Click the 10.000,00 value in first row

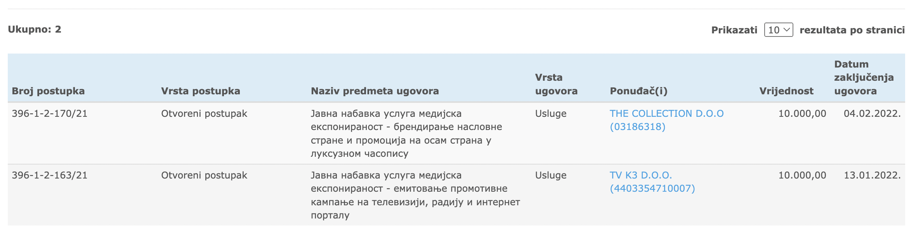tap(802, 113)
